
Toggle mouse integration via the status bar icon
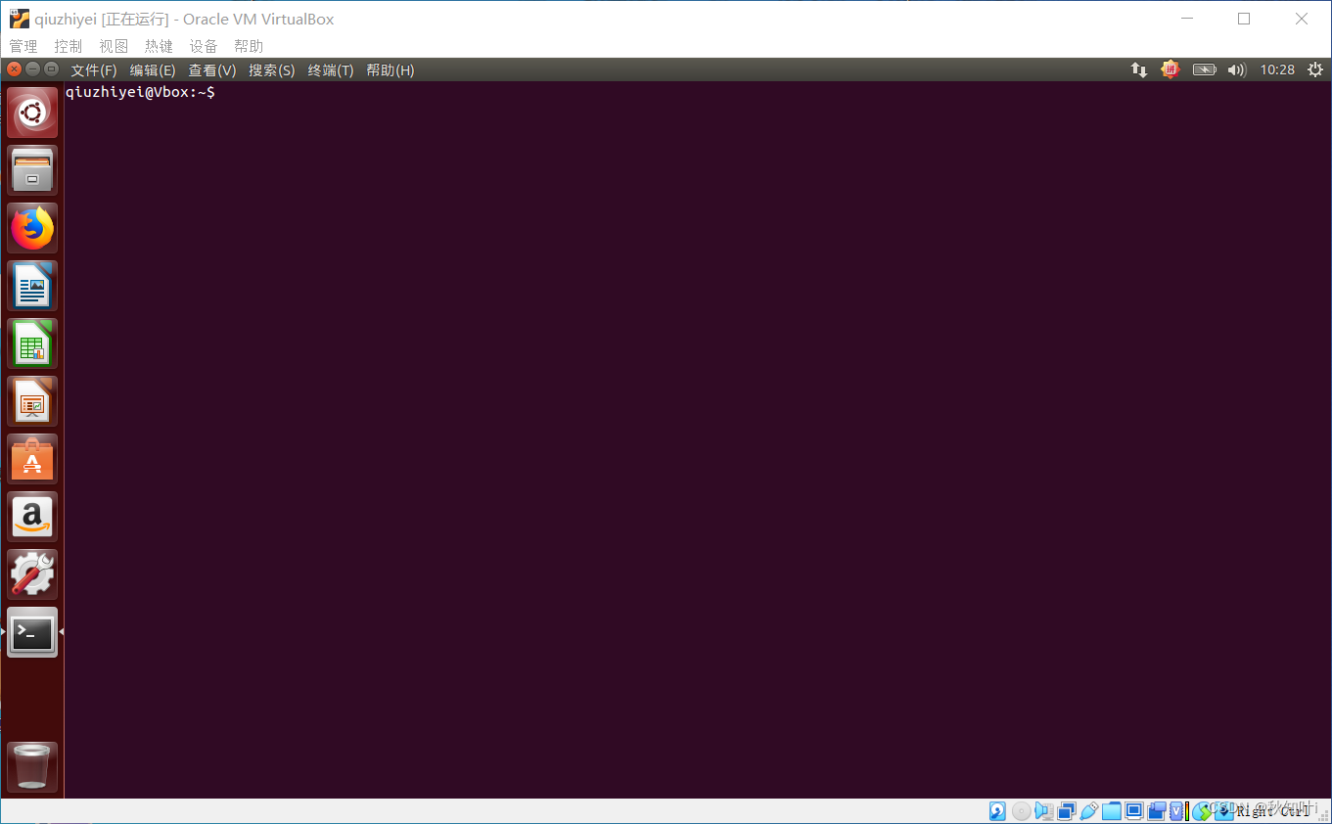(x=1203, y=810)
